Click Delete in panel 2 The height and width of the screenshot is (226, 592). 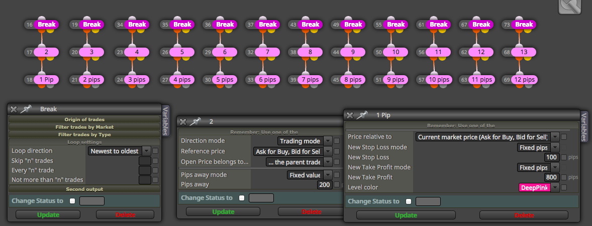[311, 211]
